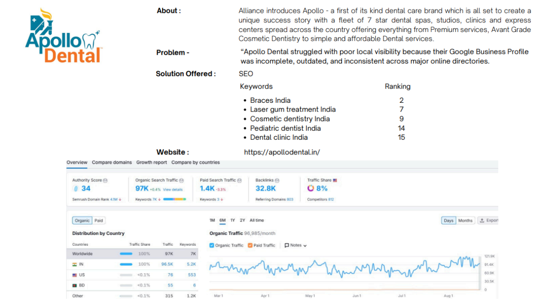Click the down arrow beside Semrush Domain Rank 4.1M
The image size is (546, 307).
pos(120,200)
